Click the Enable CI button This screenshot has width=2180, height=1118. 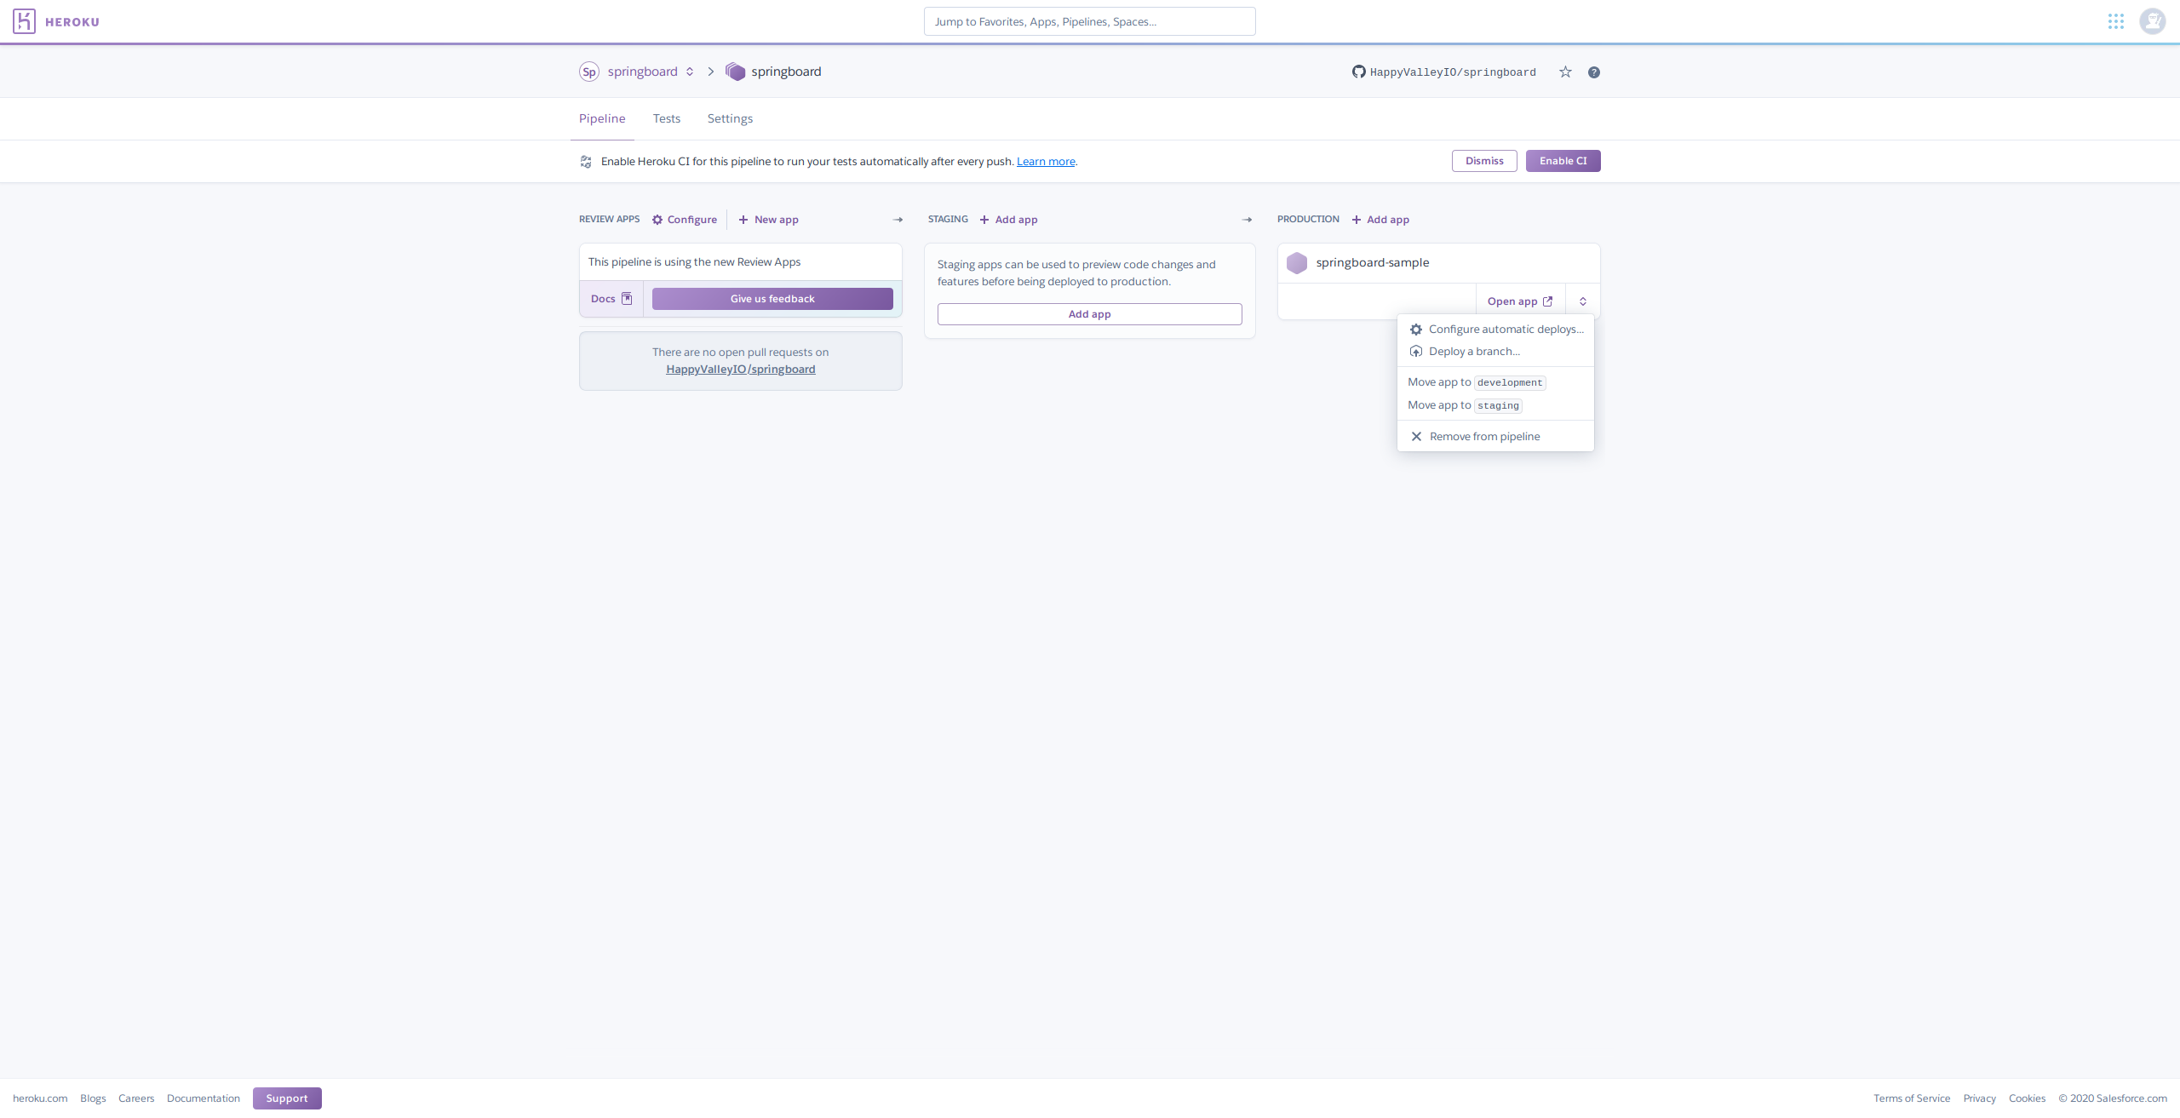point(1563,161)
